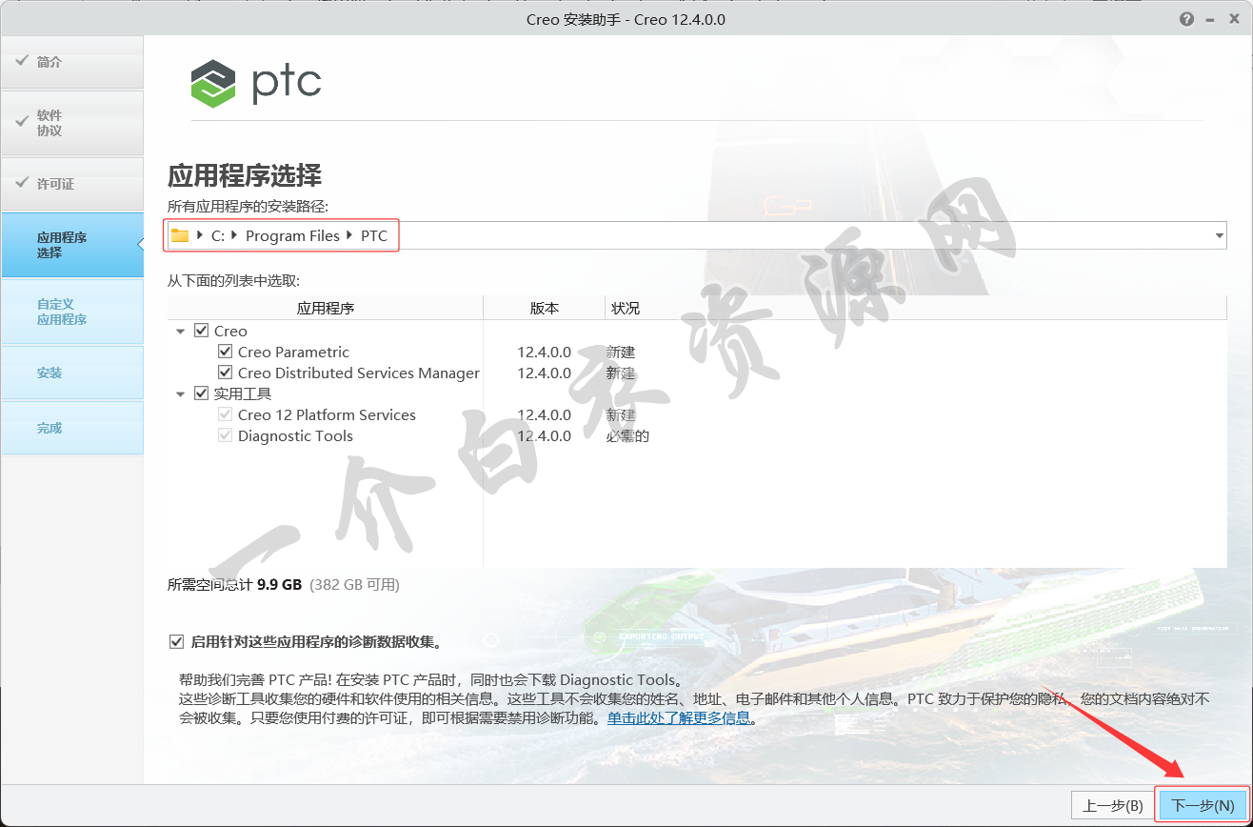Collapse the Creo tree group

point(181,332)
